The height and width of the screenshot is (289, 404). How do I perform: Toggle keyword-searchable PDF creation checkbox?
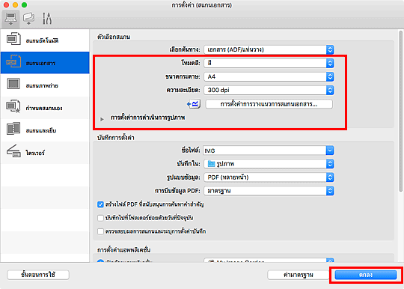[x=100, y=204]
